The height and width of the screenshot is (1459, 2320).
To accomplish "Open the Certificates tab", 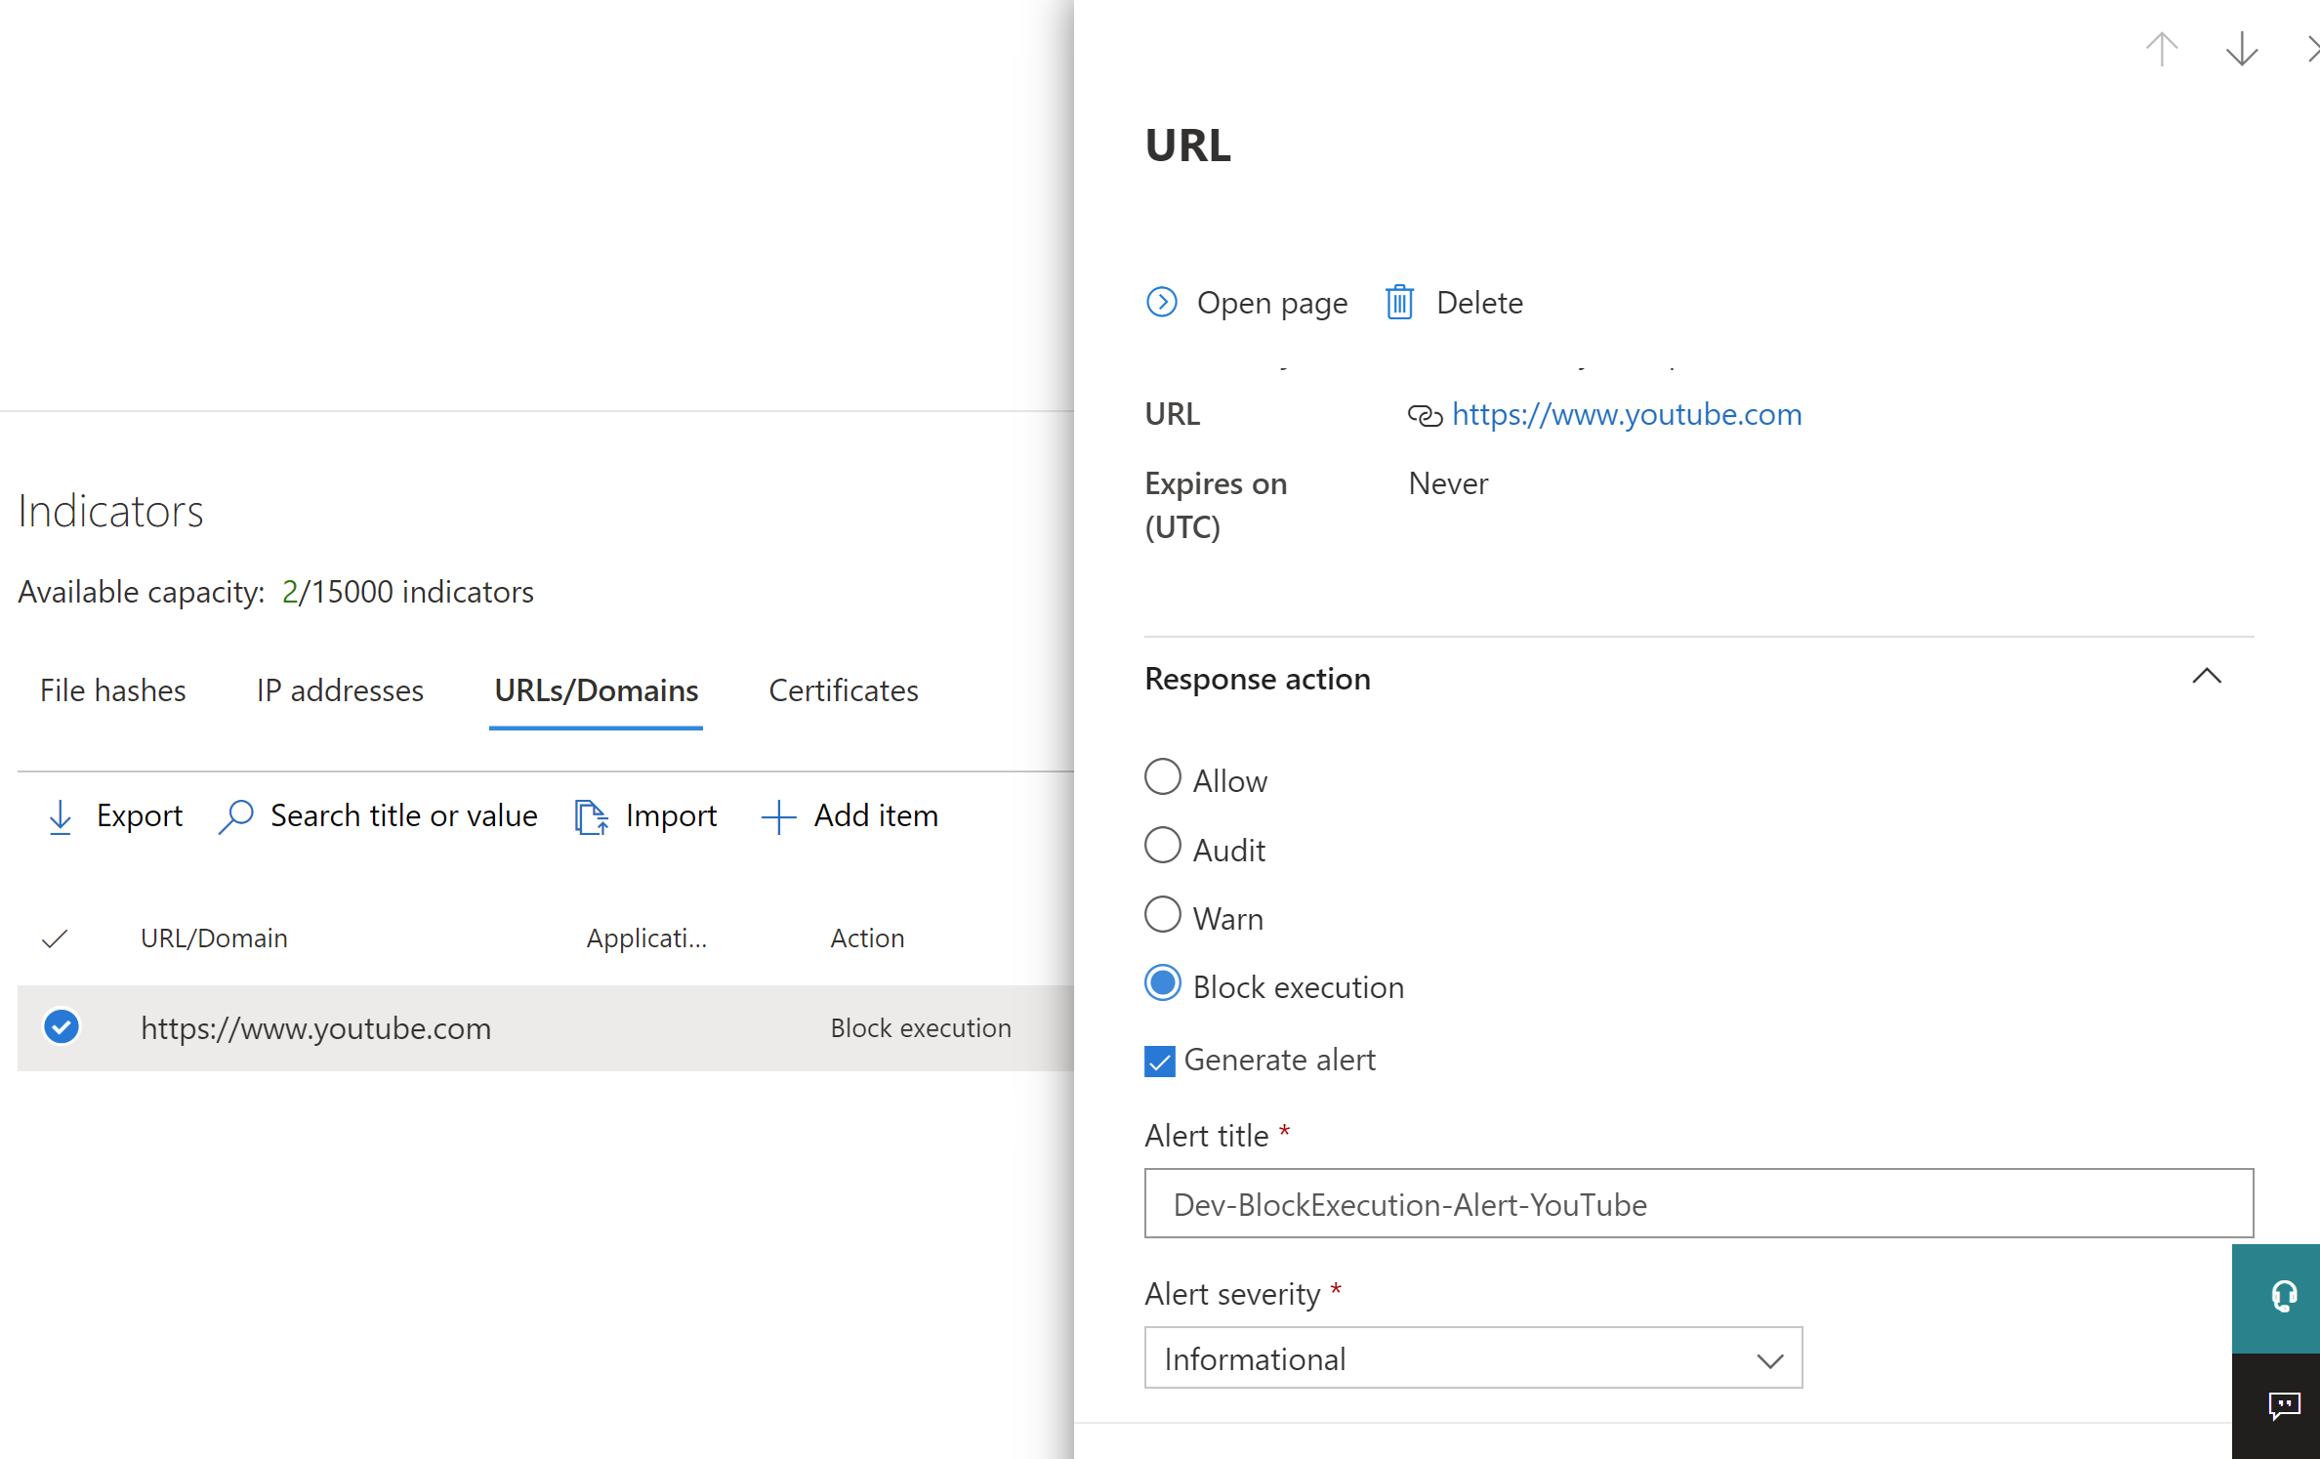I will click(x=843, y=690).
